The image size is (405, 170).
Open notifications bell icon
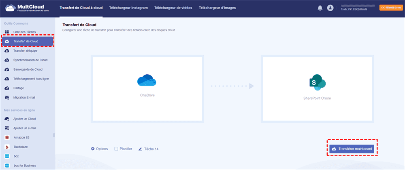[320, 8]
